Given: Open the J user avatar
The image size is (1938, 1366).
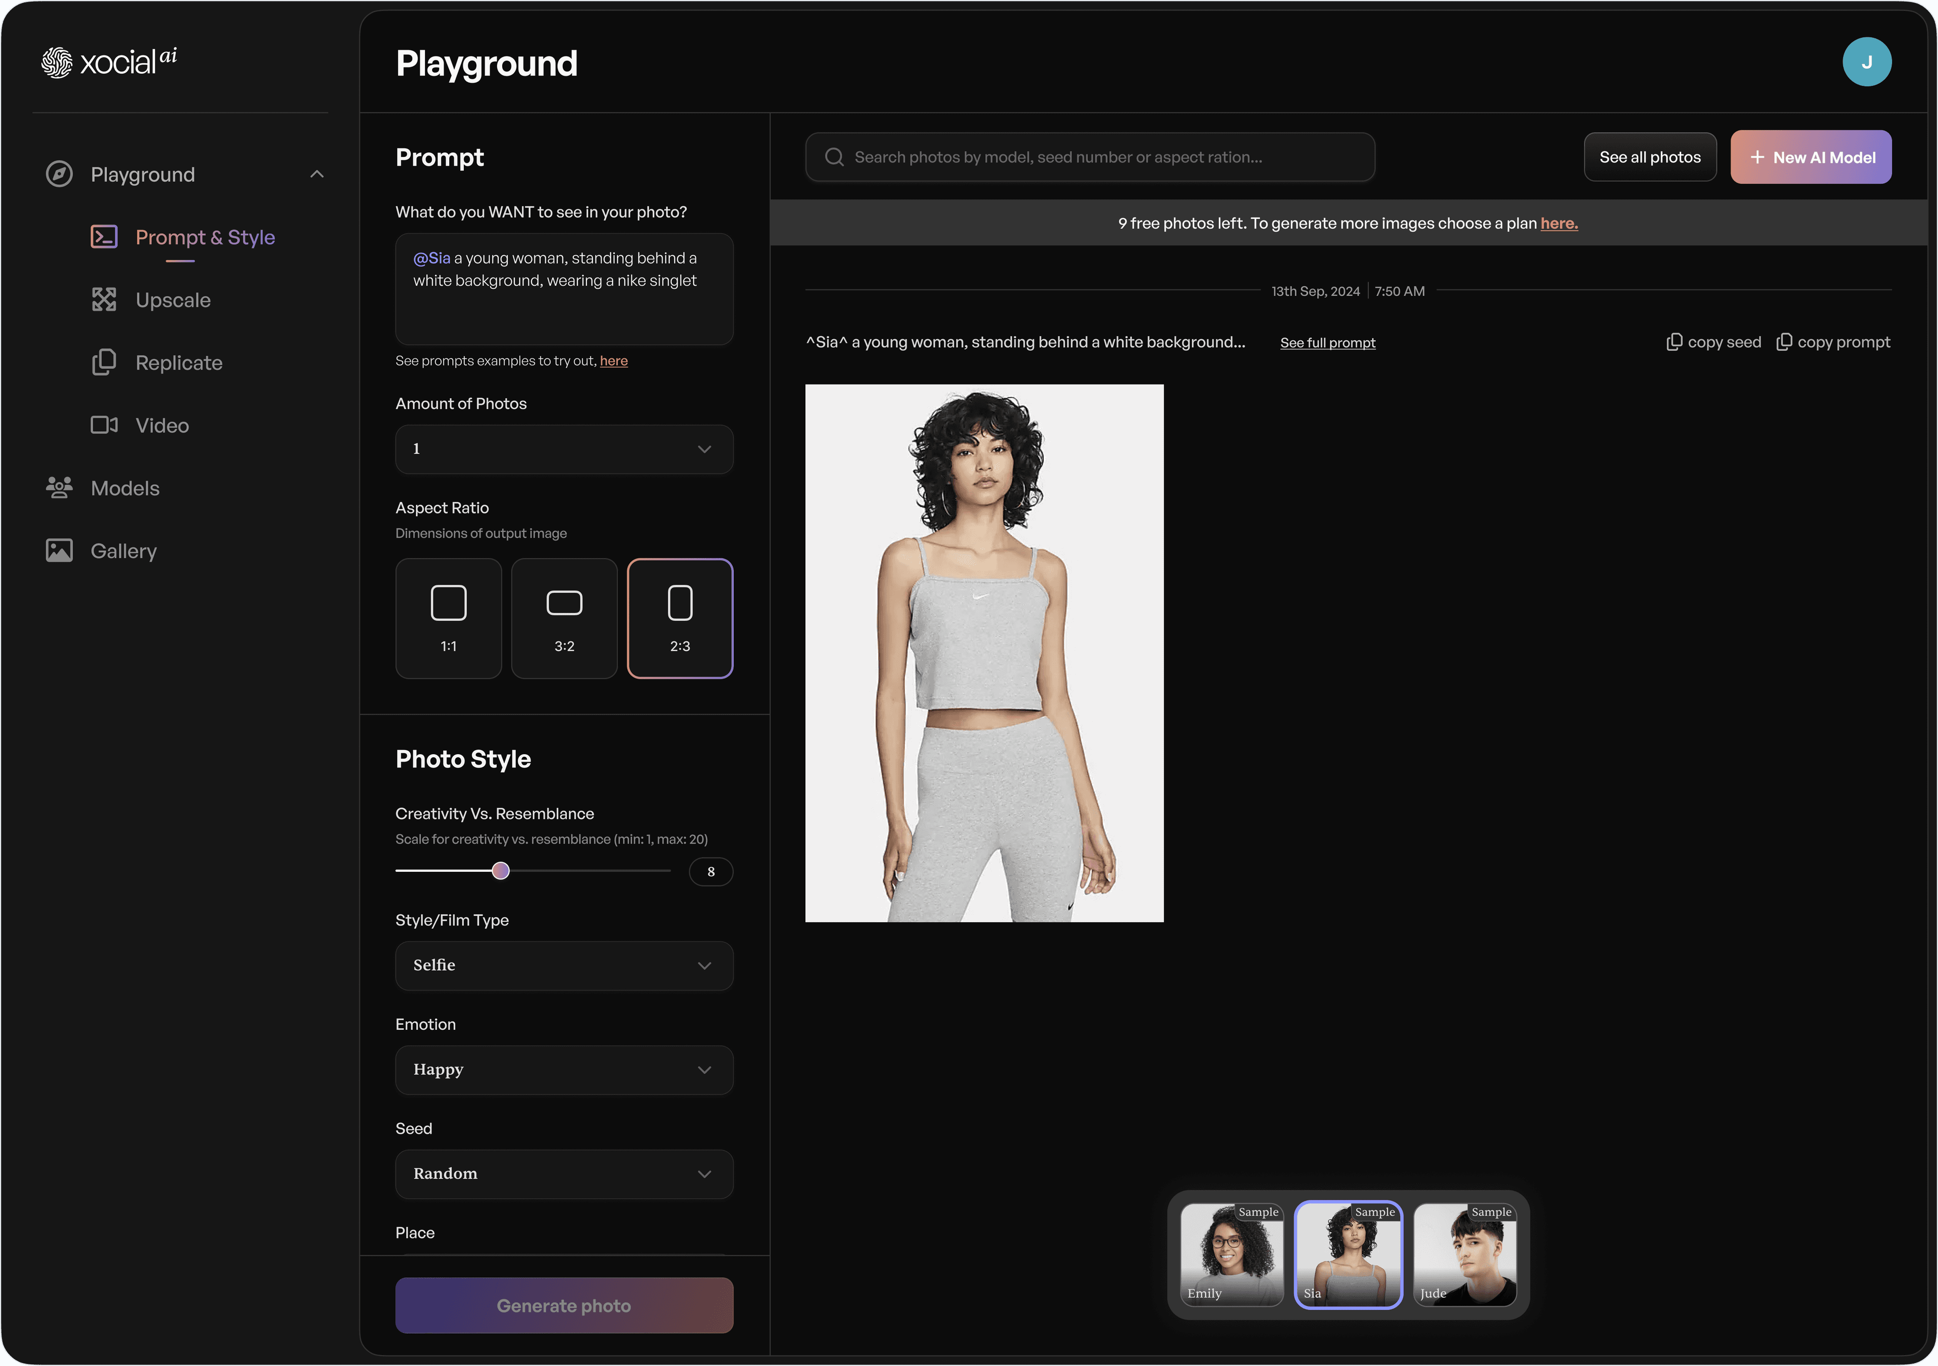Looking at the screenshot, I should tap(1866, 62).
